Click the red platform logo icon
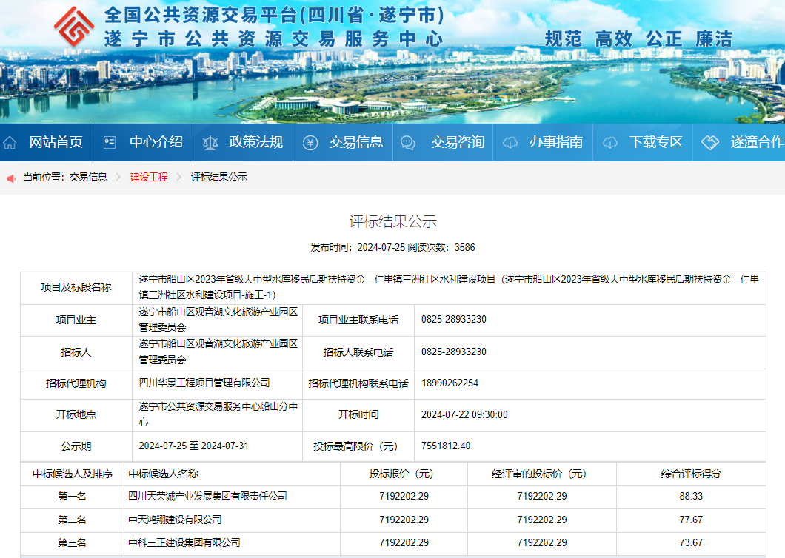 [x=74, y=27]
